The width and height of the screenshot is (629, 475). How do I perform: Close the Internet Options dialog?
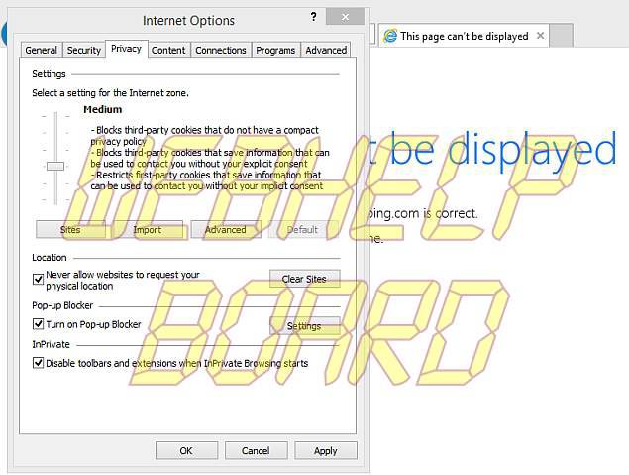tap(345, 17)
